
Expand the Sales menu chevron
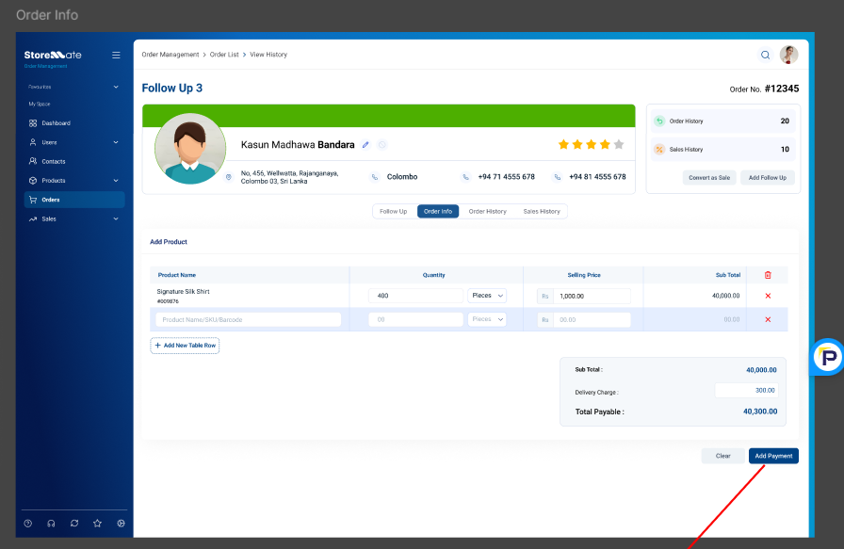[x=116, y=219]
